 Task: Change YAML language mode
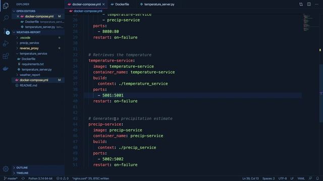pyautogui.click(x=301, y=178)
